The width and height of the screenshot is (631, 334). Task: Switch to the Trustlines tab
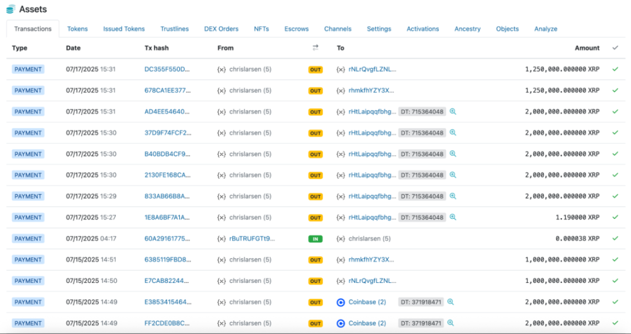tap(174, 29)
